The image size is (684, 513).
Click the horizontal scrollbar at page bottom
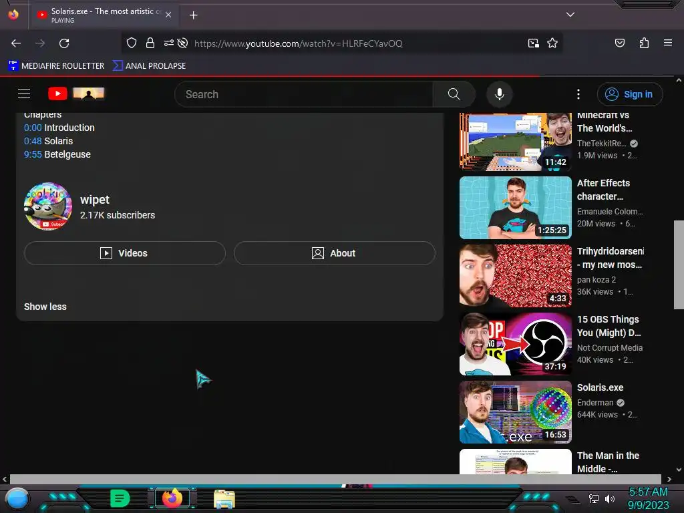[x=335, y=479]
